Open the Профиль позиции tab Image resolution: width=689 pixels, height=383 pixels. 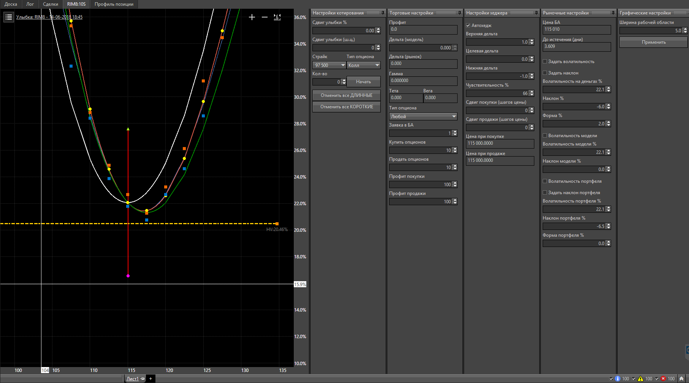[114, 4]
